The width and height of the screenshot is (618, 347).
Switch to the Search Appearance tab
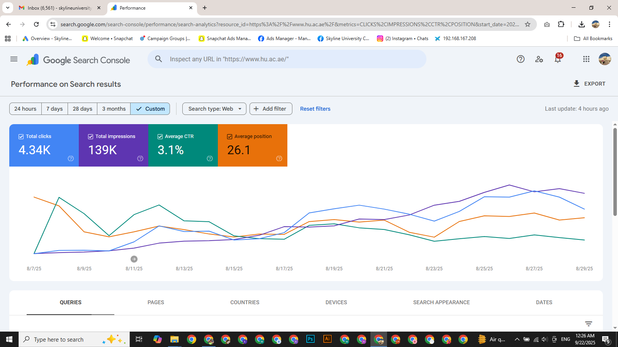441,302
